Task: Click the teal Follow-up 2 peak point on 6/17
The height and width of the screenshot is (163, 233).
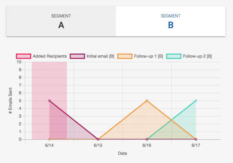Action: (x=196, y=101)
